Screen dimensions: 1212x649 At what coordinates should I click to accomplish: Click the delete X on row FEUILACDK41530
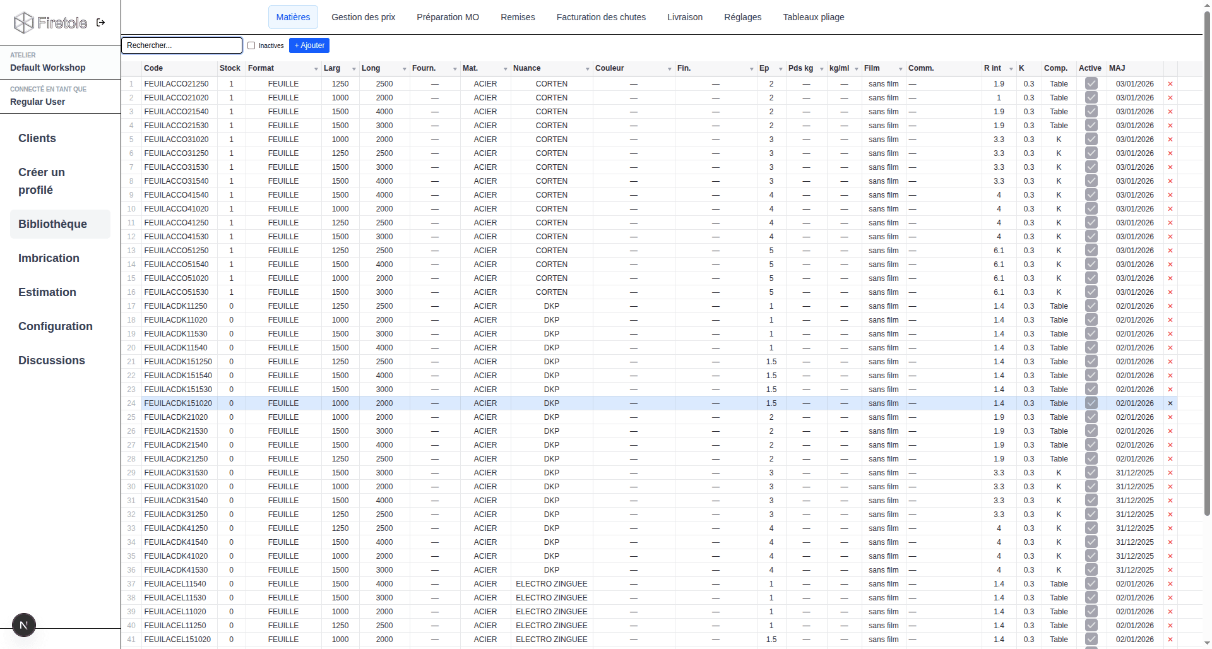(x=1170, y=570)
